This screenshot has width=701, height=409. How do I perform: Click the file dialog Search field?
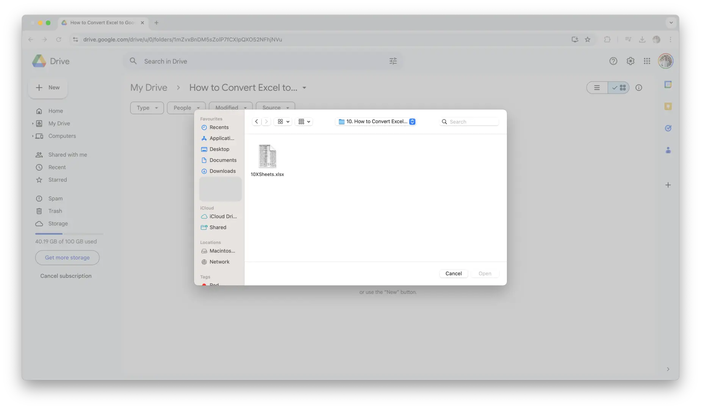point(472,122)
